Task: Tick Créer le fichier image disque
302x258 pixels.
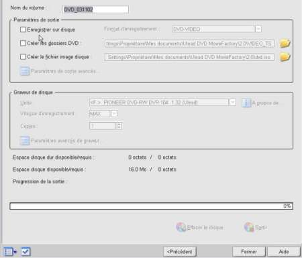Action: [x=23, y=57]
